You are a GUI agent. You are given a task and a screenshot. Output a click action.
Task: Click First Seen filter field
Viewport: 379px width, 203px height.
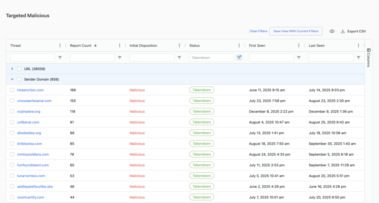[271, 57]
